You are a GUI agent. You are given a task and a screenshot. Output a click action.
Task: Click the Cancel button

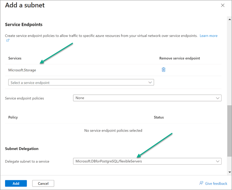pos(43,183)
